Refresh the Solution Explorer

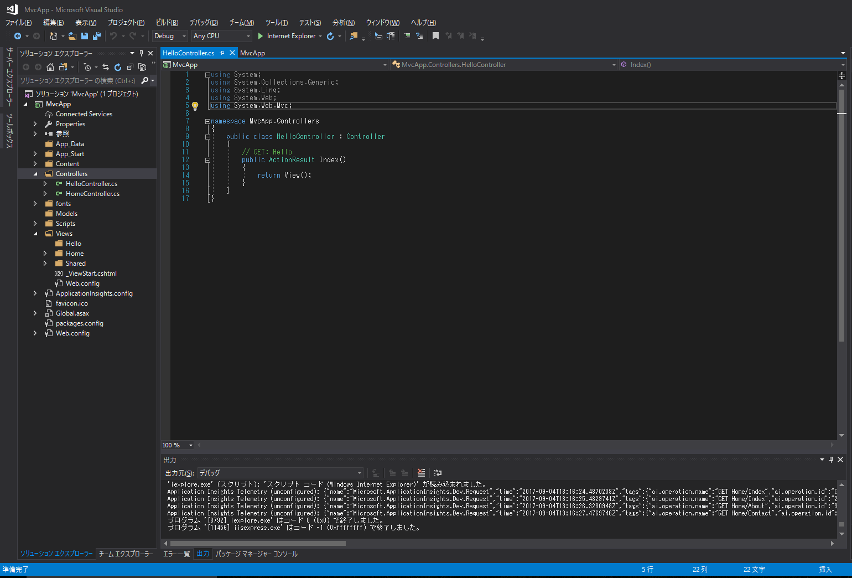click(x=118, y=67)
